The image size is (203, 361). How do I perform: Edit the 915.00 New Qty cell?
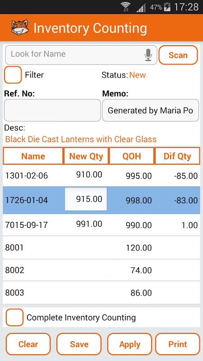[86, 199]
